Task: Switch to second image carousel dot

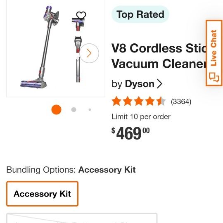Action: (74, 109)
